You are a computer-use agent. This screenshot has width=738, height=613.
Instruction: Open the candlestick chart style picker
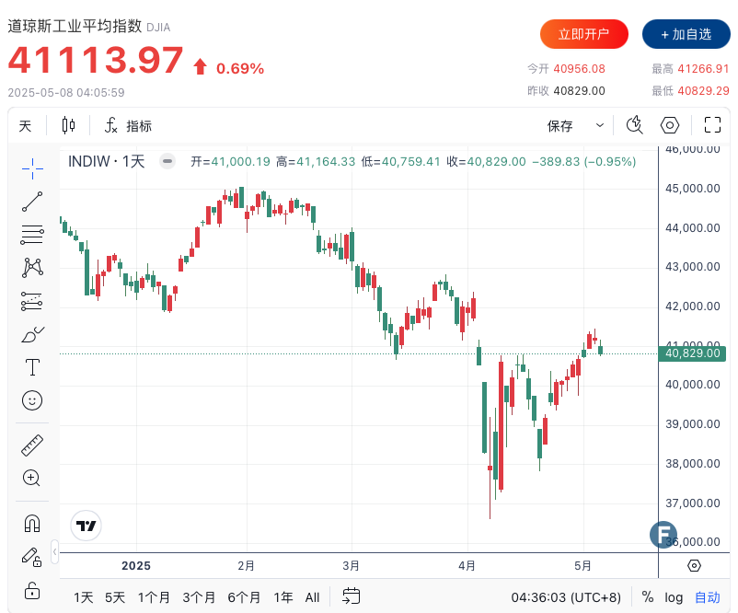tap(69, 126)
